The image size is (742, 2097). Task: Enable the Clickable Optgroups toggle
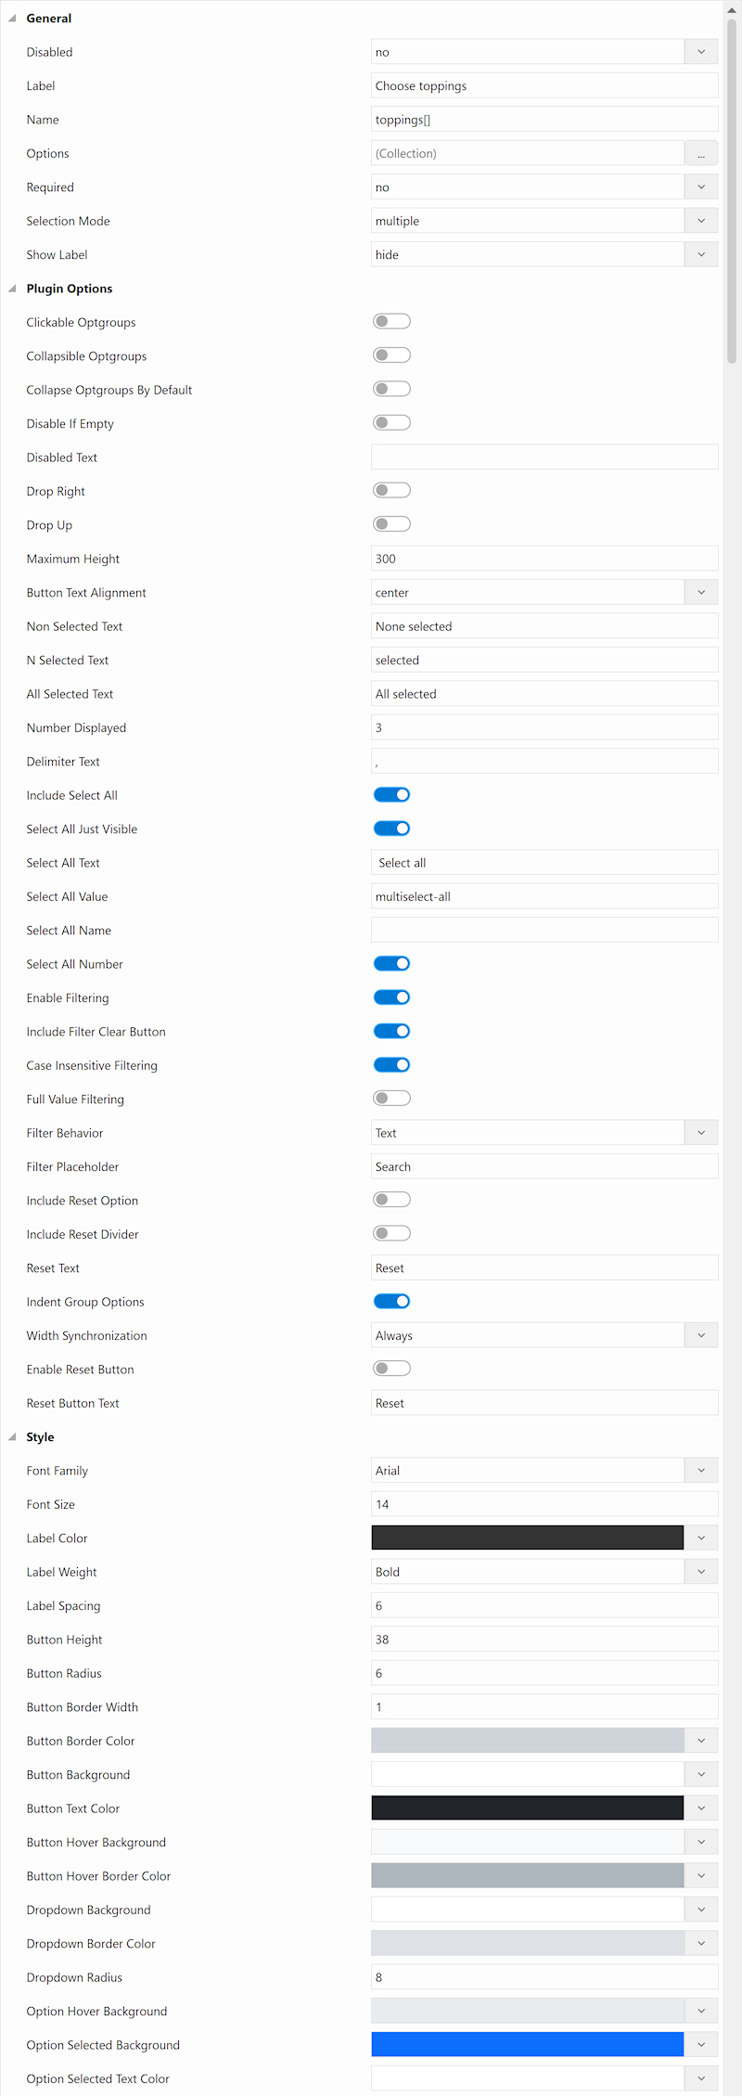(x=391, y=322)
